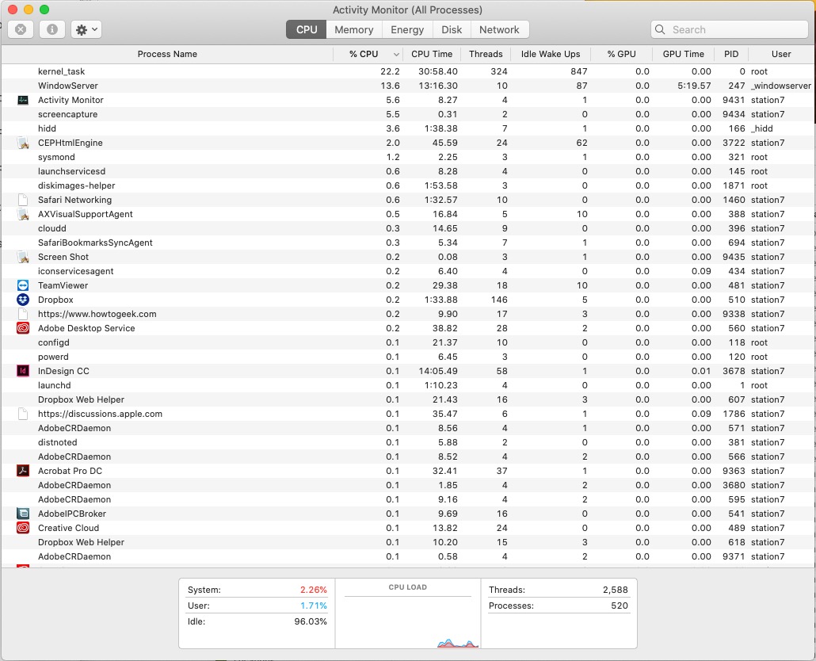Sort by Idle Wake Ups column

(x=550, y=54)
